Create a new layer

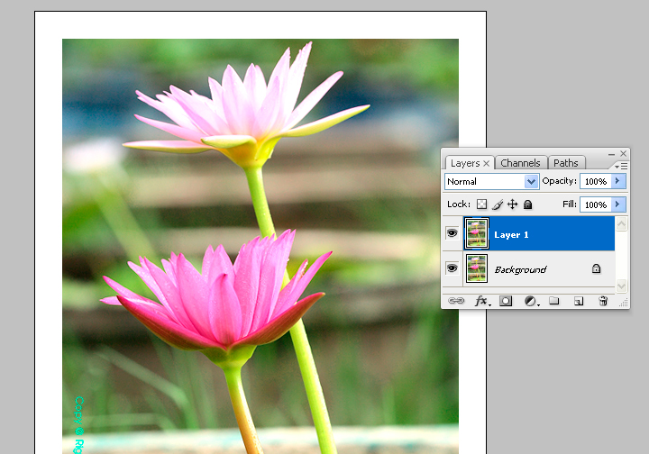tap(579, 301)
